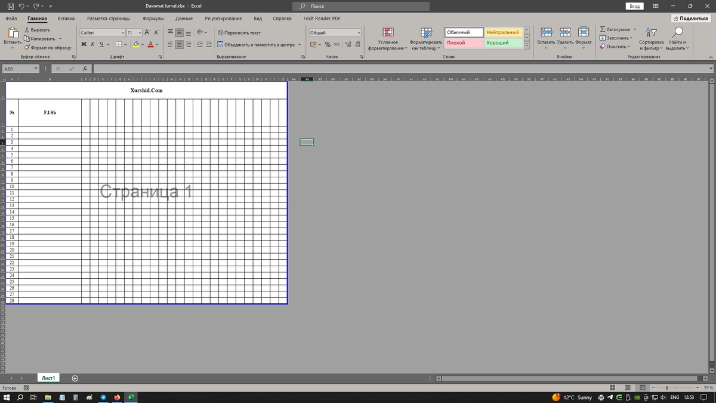Align text to middle of cell
Viewport: 716px width, 403px height.
tap(180, 33)
